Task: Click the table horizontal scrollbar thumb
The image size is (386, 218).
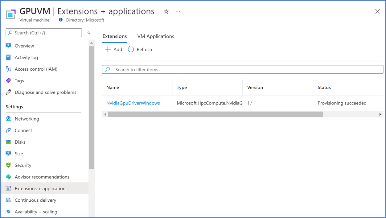Action: pos(216,114)
